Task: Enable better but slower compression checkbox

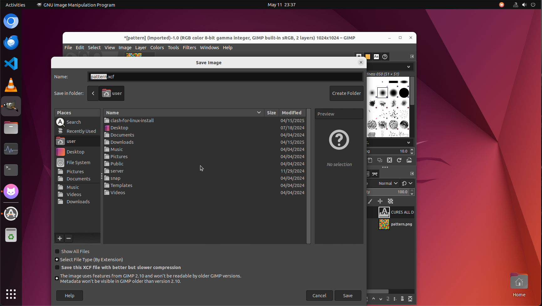Action: point(57,267)
